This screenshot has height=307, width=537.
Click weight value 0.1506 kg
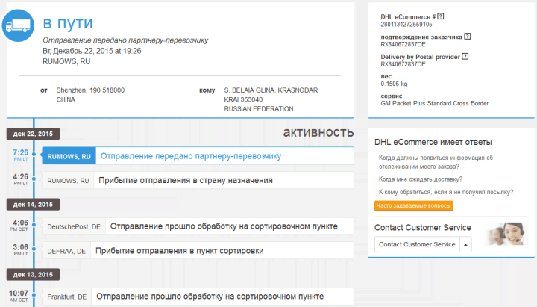coord(394,84)
